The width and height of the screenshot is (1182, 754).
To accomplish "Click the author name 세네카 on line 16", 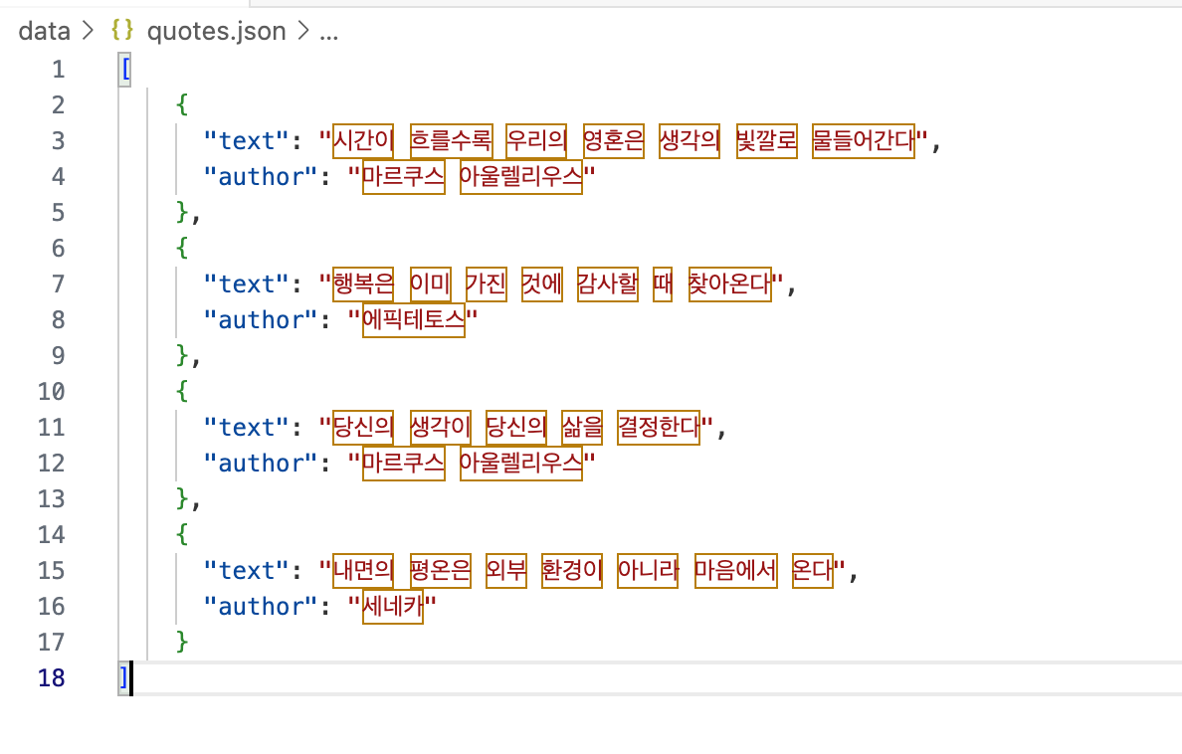I will [393, 607].
